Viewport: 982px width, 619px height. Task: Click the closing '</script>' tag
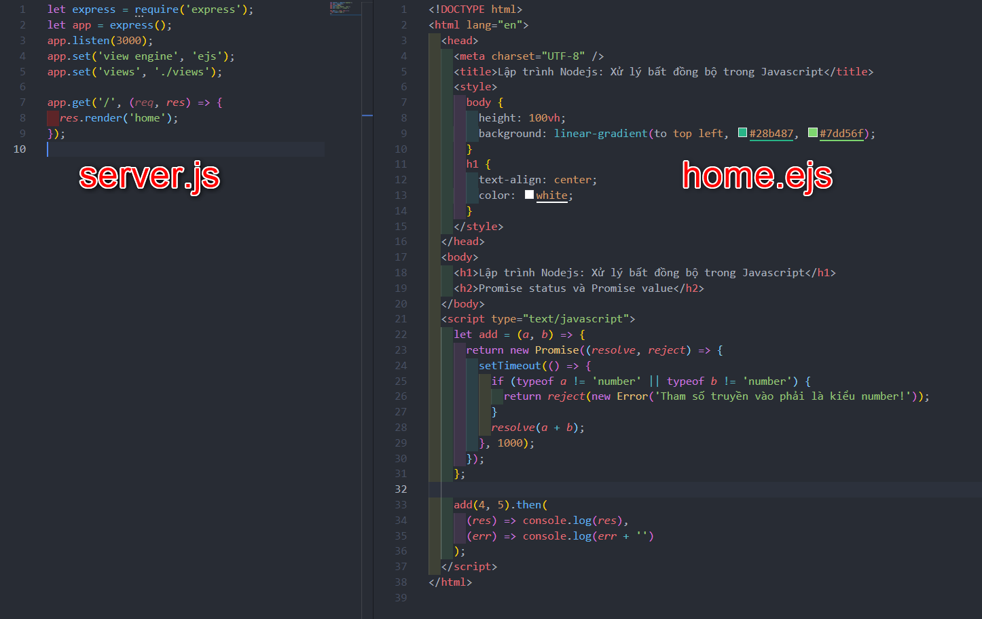(x=469, y=567)
